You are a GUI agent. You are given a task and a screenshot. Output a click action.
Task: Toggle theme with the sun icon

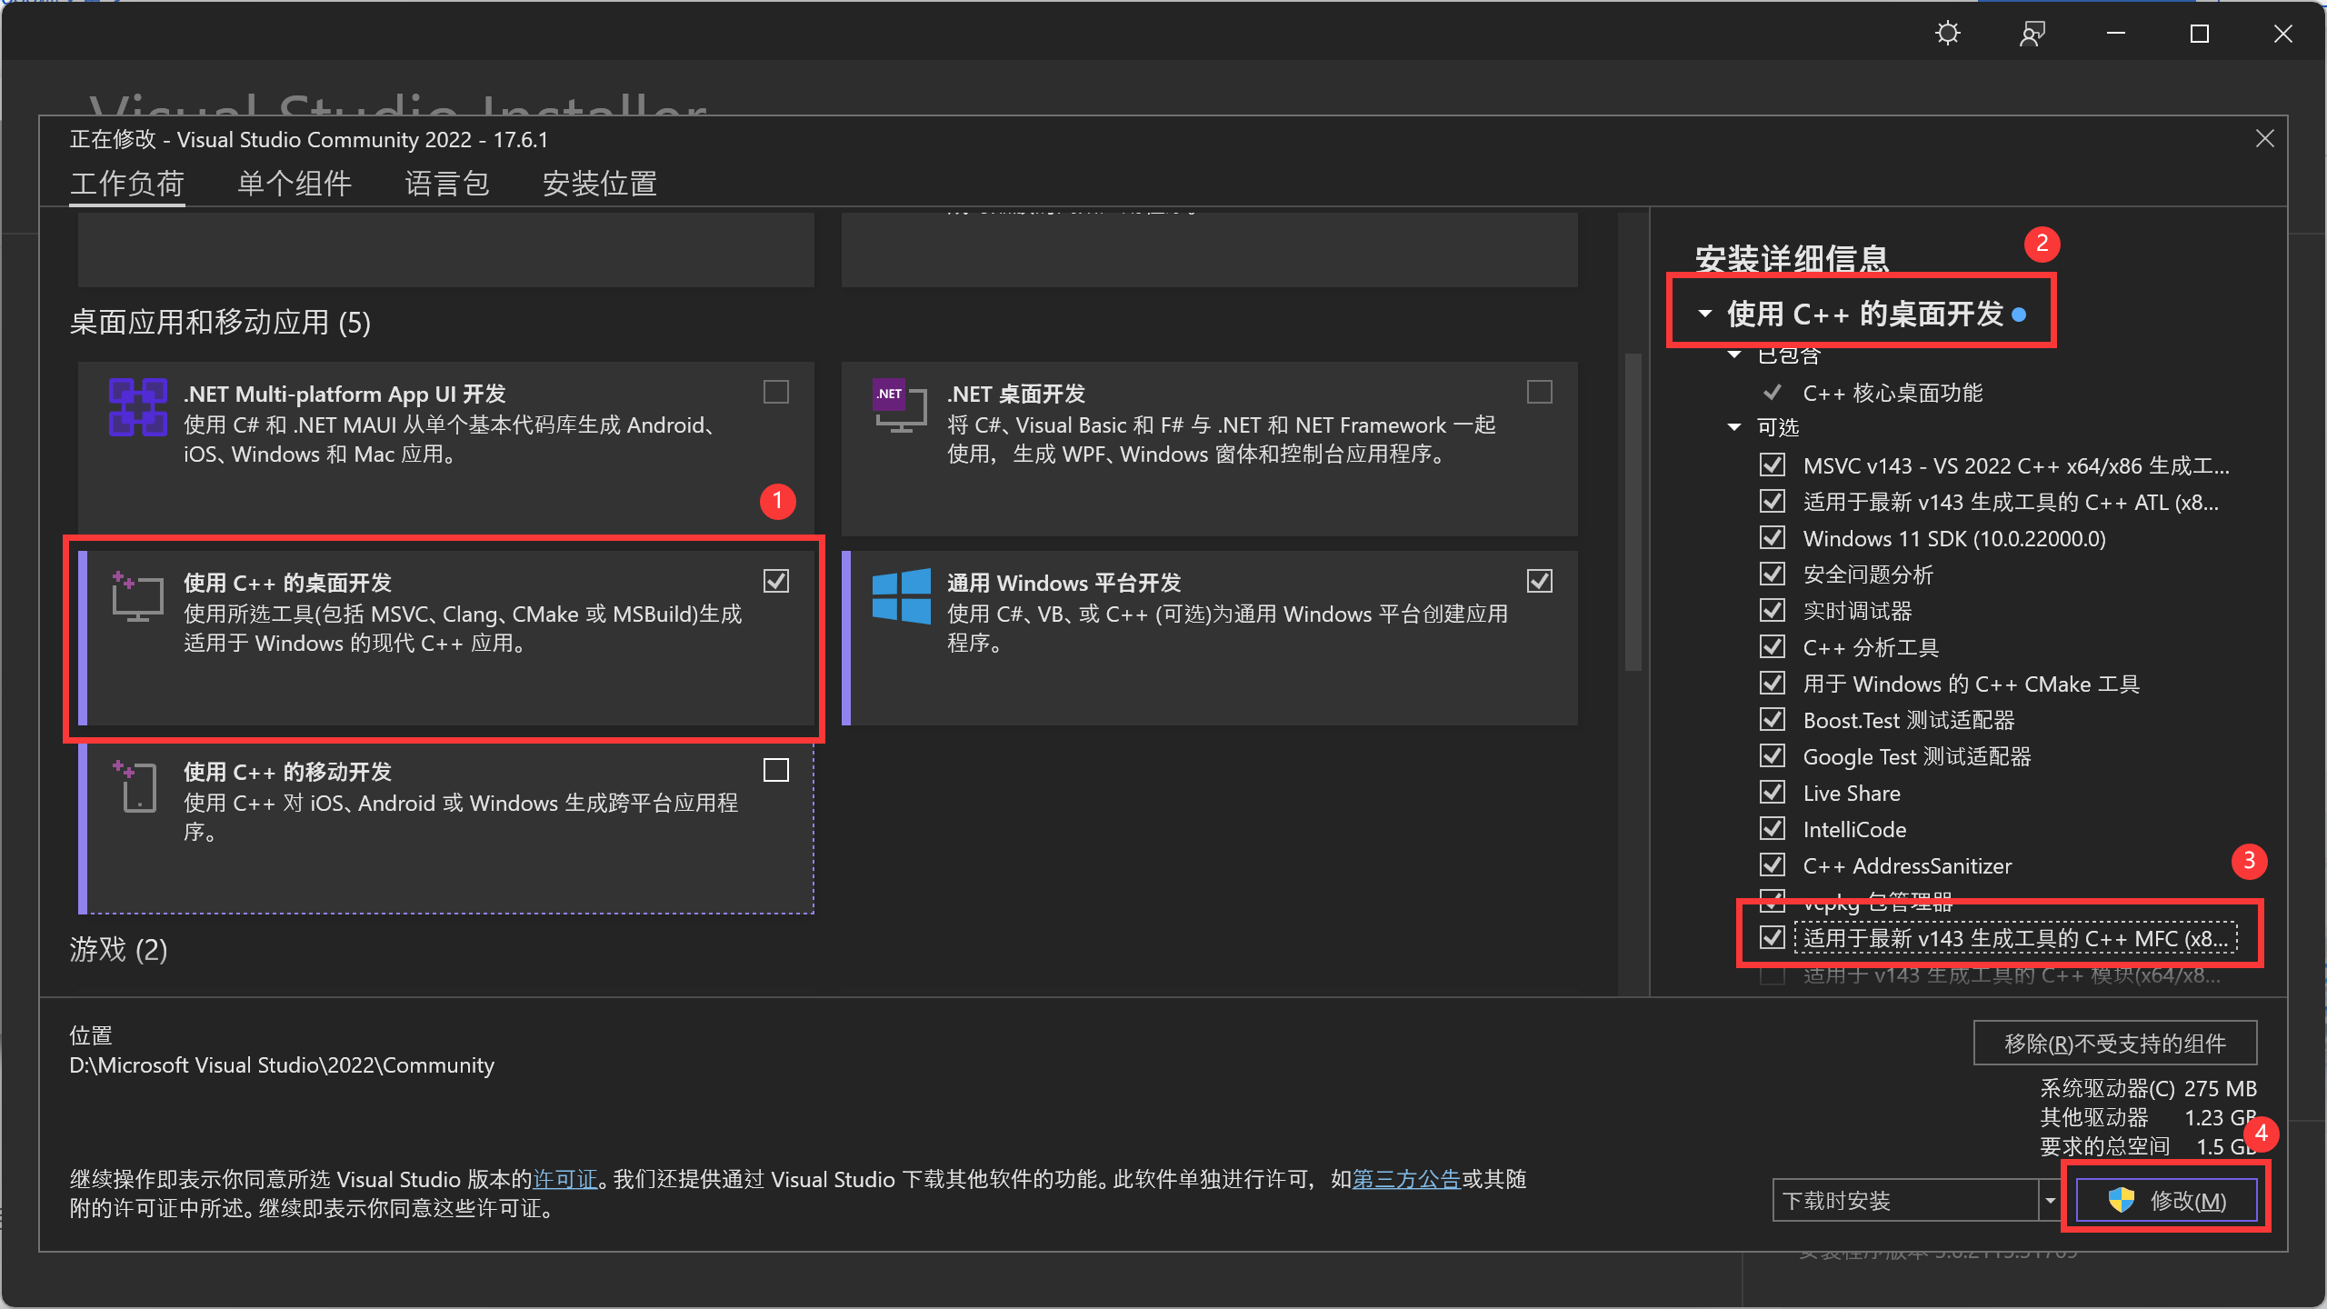pyautogui.click(x=1947, y=35)
